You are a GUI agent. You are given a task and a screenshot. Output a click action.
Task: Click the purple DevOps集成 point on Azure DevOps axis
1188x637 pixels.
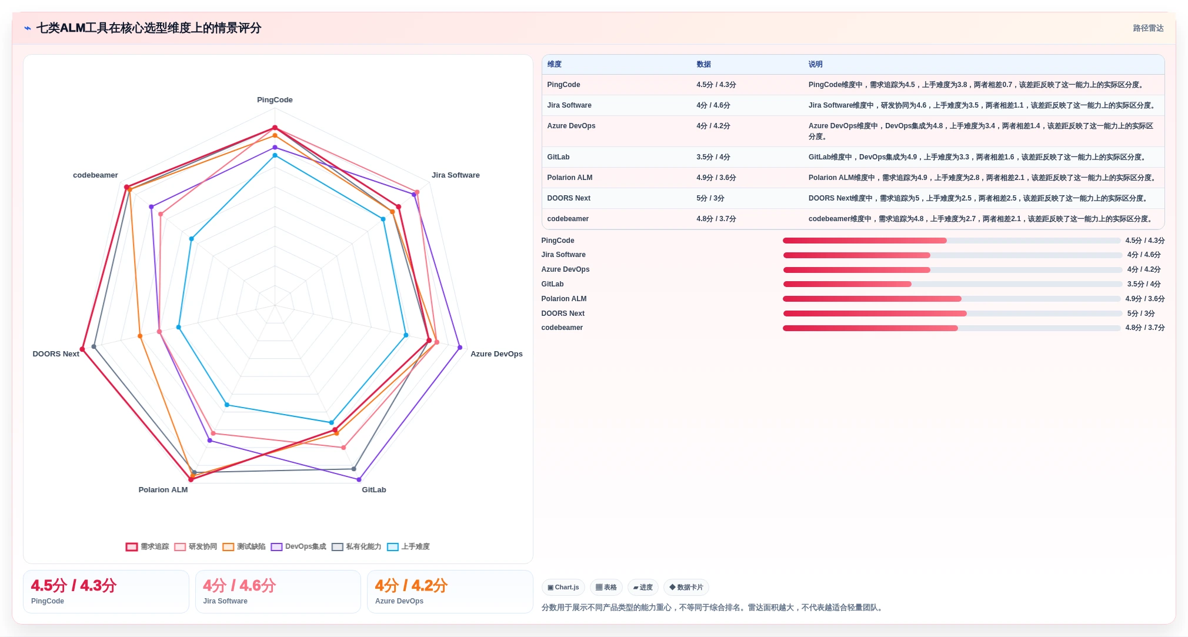point(460,348)
